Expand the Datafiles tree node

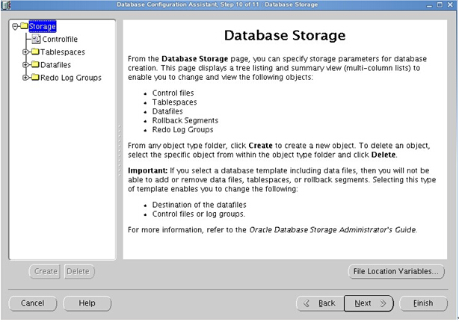pyautogui.click(x=25, y=65)
